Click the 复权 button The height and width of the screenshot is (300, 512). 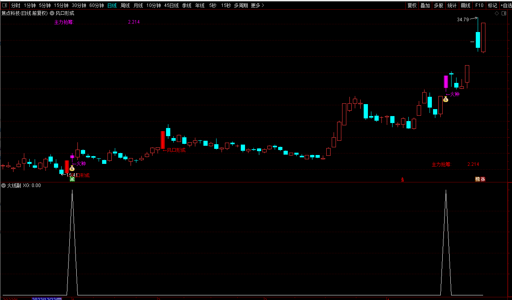point(412,5)
